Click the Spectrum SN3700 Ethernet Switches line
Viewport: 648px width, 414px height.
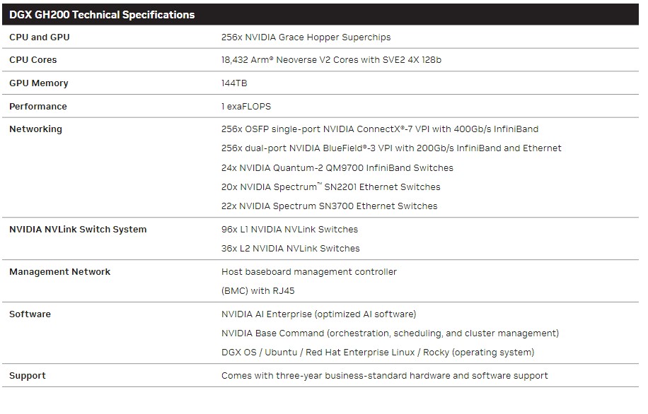pos(329,206)
